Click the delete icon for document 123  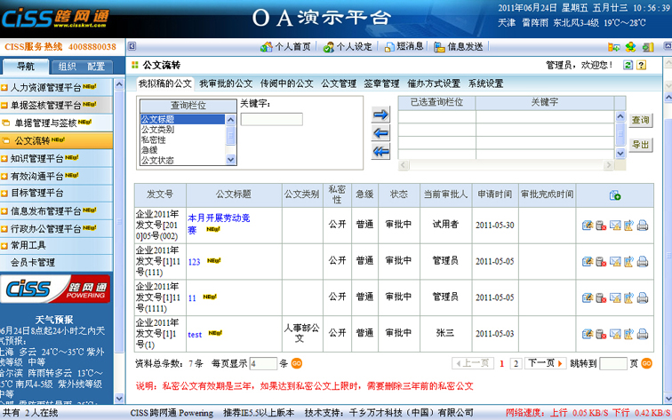pyautogui.click(x=601, y=262)
